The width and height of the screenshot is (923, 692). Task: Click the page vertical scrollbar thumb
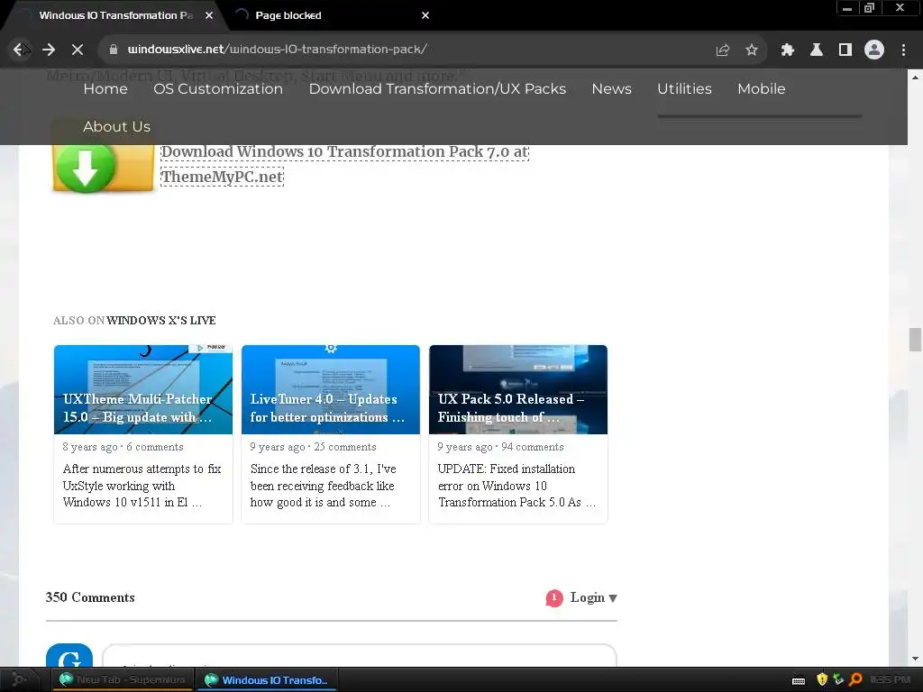pos(915,340)
